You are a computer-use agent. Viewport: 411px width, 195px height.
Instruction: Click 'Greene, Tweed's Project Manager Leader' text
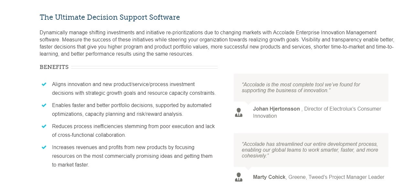[336, 177]
